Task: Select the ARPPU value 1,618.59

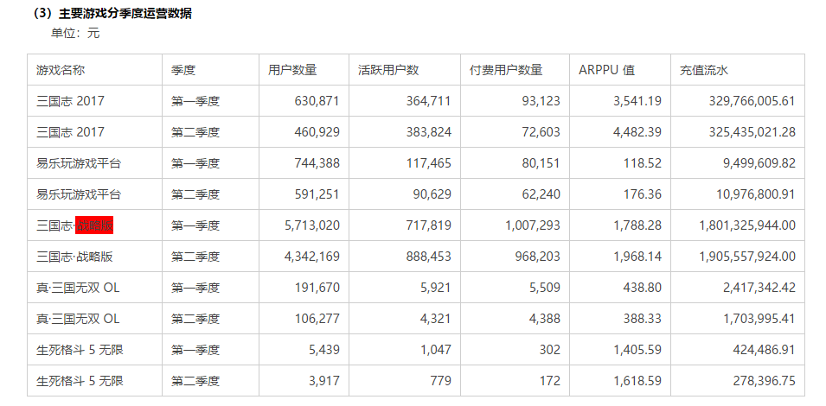Action: point(637,381)
